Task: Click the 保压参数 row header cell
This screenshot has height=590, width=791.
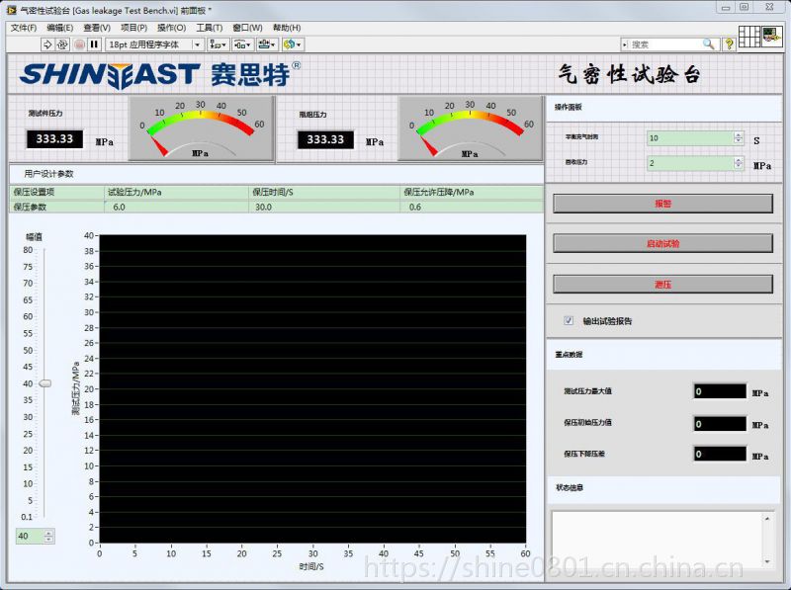Action: tap(56, 208)
